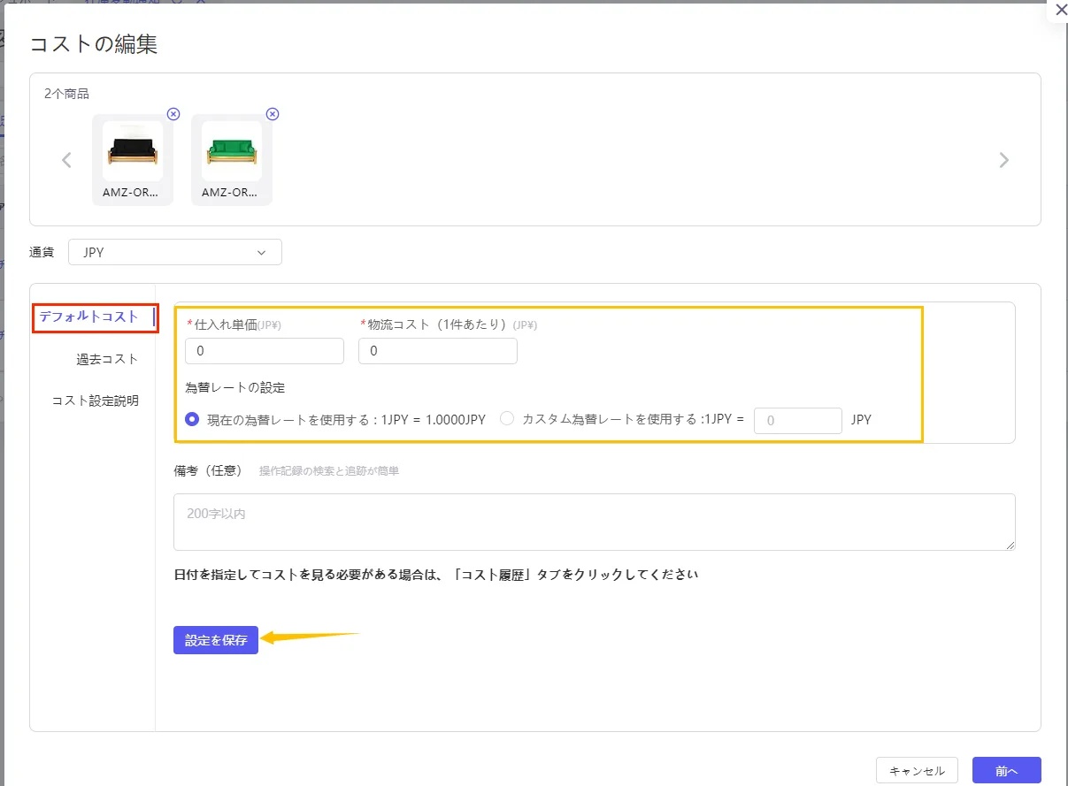The height and width of the screenshot is (786, 1068).
Task: Select カスタム為替レートを使用する radio
Action: click(507, 420)
